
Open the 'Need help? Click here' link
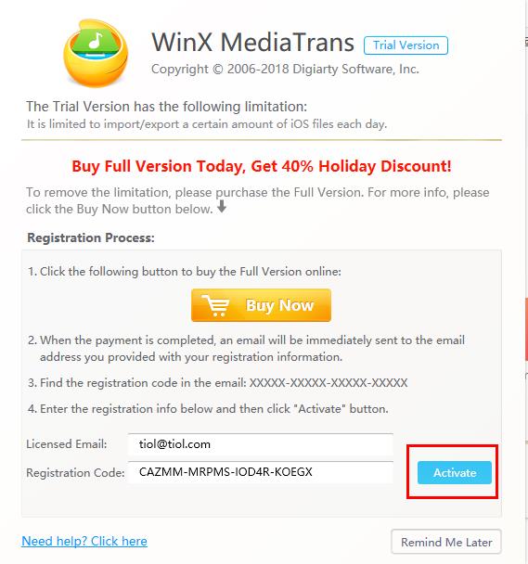(84, 541)
